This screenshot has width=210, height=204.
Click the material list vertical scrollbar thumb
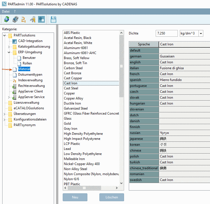[x=121, y=66]
